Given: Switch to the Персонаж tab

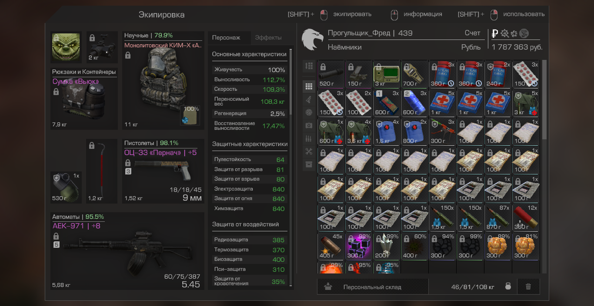Looking at the screenshot, I should pyautogui.click(x=229, y=38).
